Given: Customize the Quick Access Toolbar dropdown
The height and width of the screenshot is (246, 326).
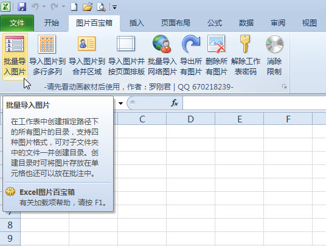Looking at the screenshot, I should pyautogui.click(x=114, y=7).
